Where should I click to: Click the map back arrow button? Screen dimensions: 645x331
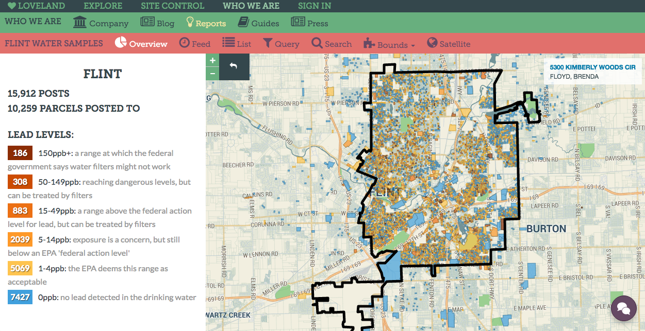coord(234,66)
